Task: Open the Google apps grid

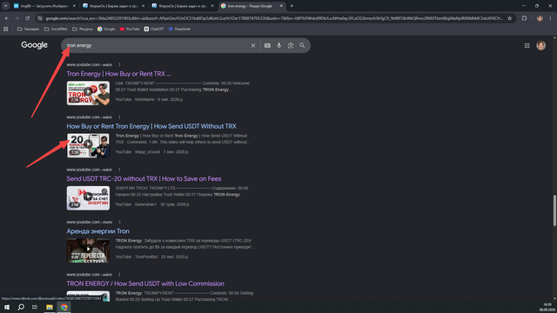Action: coord(527,45)
